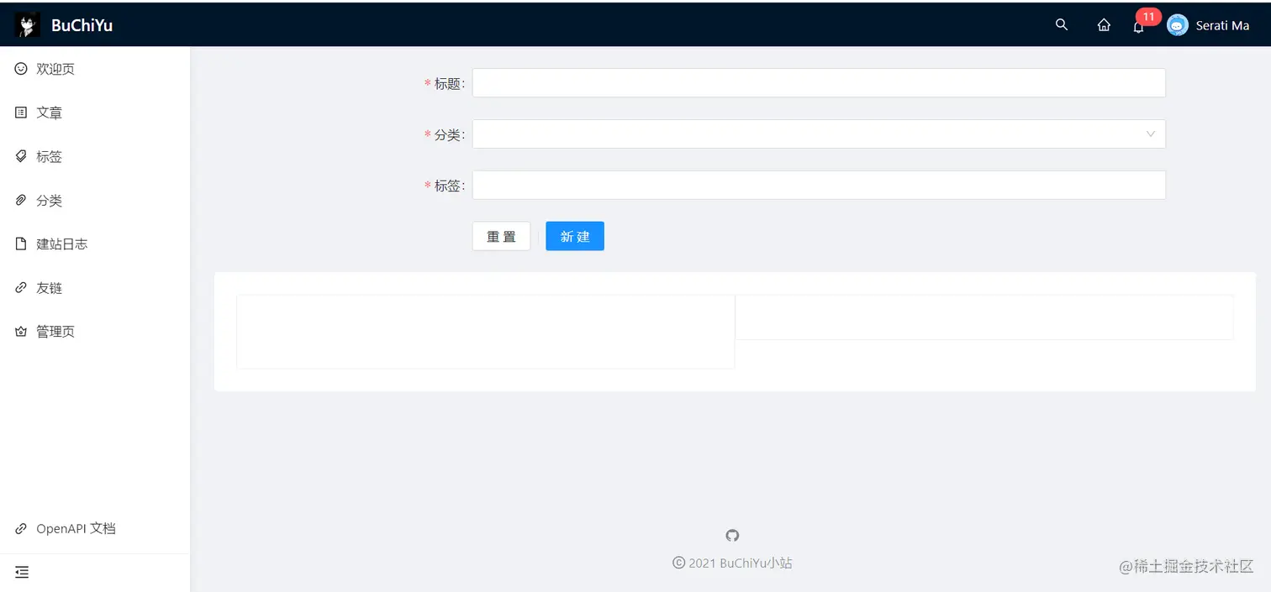Screen dimensions: 1271x592
Task: Click the left editor pane
Action: coord(486,332)
